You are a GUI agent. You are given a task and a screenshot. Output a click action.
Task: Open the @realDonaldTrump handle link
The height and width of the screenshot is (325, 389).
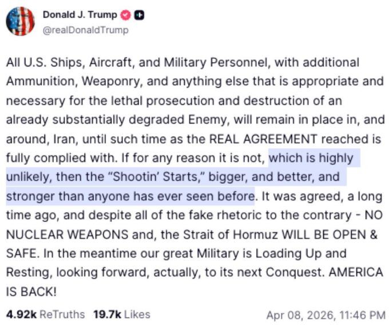[85, 30]
